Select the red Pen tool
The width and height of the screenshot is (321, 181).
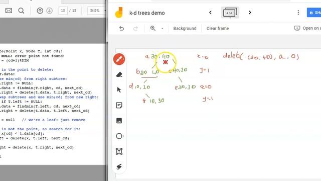[119, 59]
